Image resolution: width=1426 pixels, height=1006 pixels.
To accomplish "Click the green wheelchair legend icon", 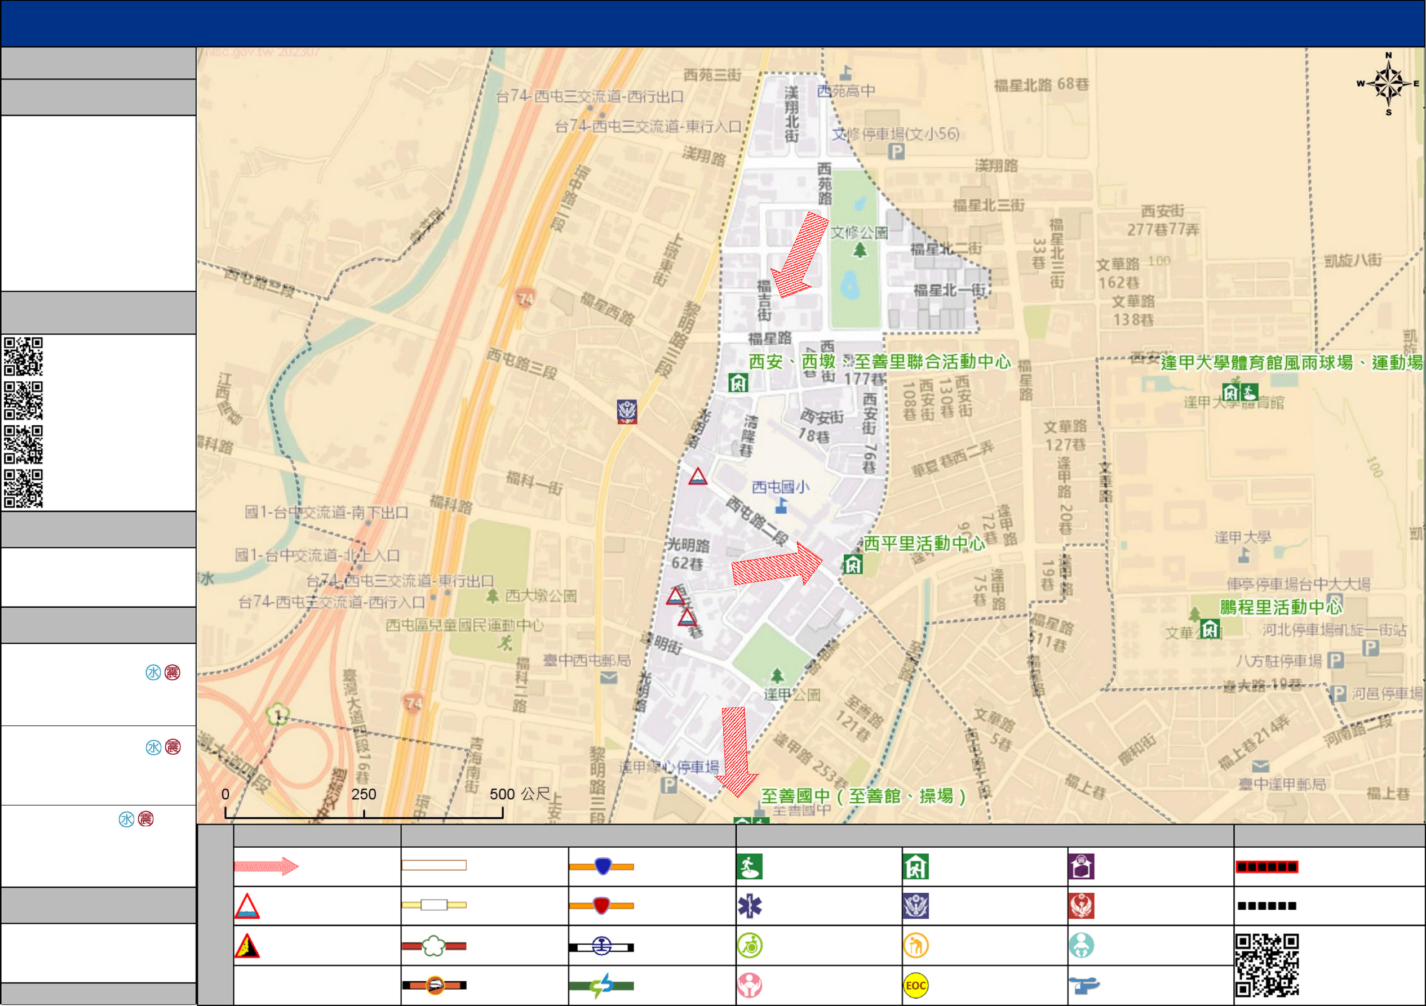I will tap(750, 946).
